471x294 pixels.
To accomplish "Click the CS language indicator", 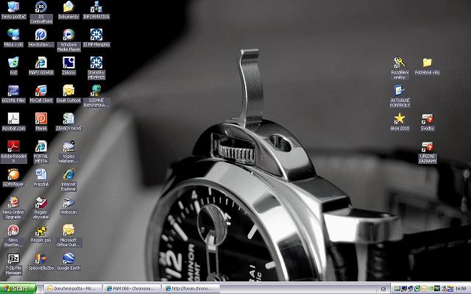I will click(383, 289).
